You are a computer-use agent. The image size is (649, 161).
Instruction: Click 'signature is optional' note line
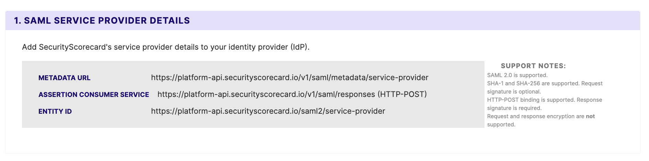(514, 91)
